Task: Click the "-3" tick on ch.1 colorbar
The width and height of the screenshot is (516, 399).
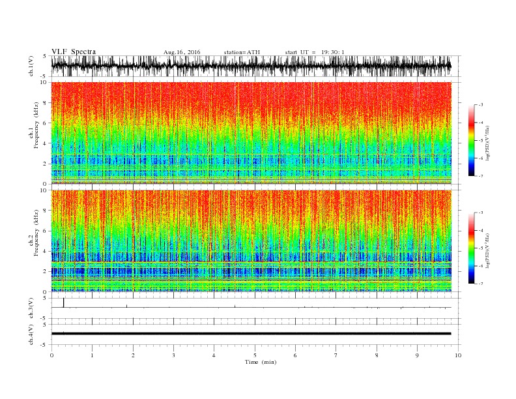Action: pos(480,105)
